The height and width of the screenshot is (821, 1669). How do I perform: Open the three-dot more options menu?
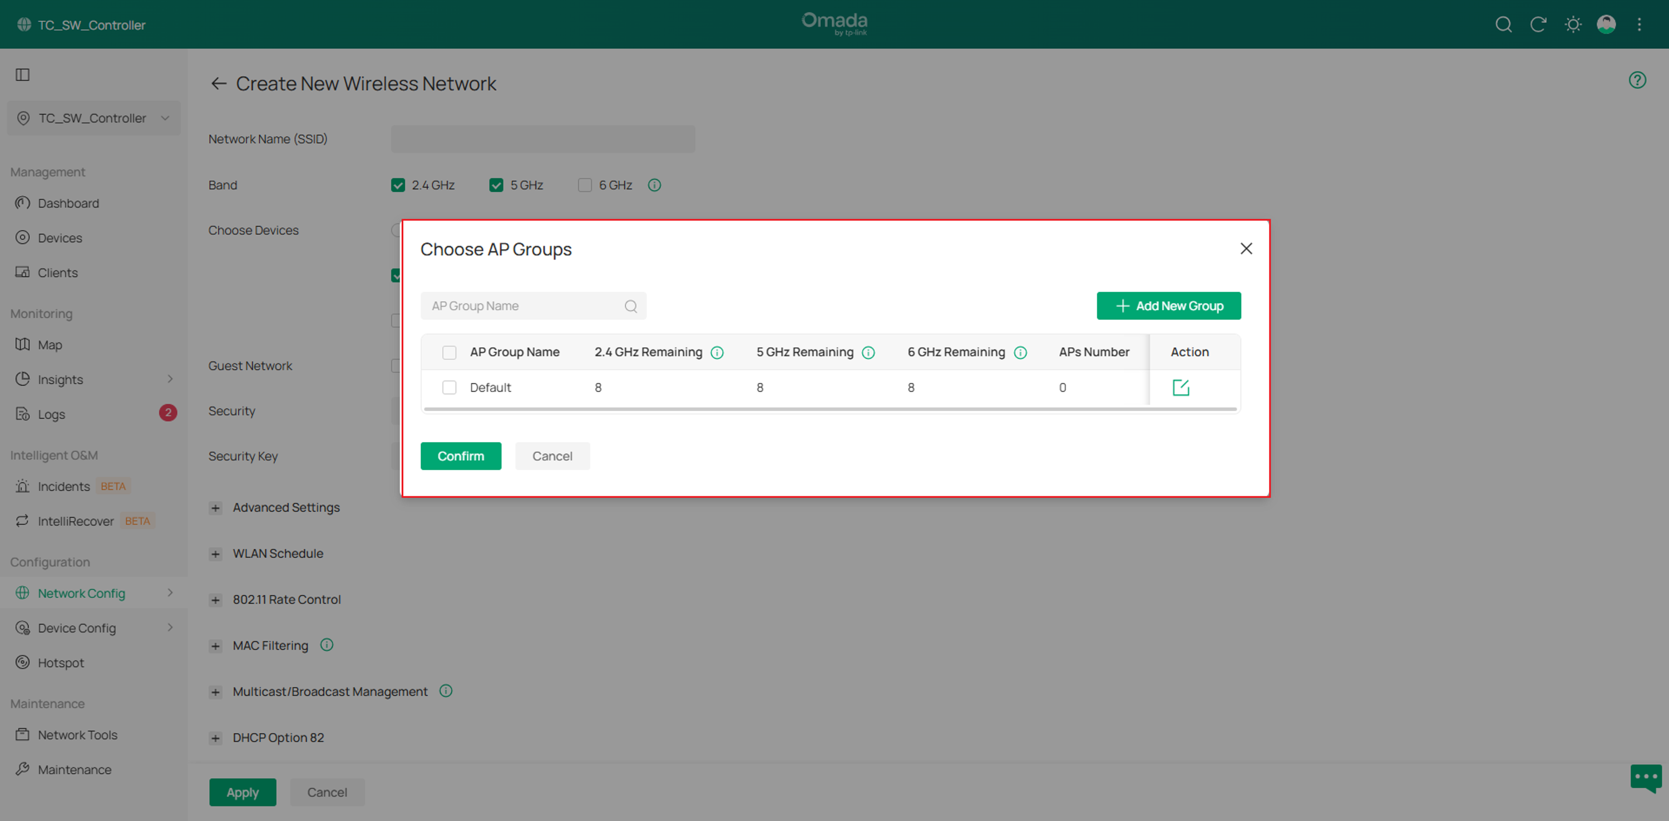1640,24
